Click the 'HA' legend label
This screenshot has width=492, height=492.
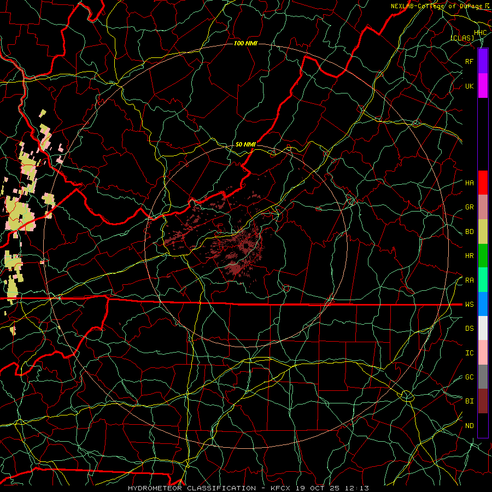470,183
